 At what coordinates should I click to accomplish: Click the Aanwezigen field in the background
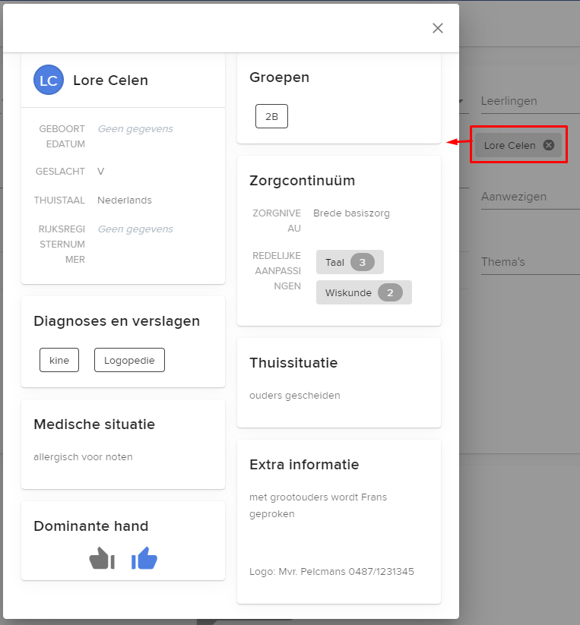530,197
